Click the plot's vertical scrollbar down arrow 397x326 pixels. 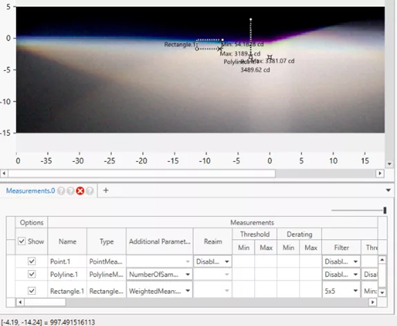[389, 164]
